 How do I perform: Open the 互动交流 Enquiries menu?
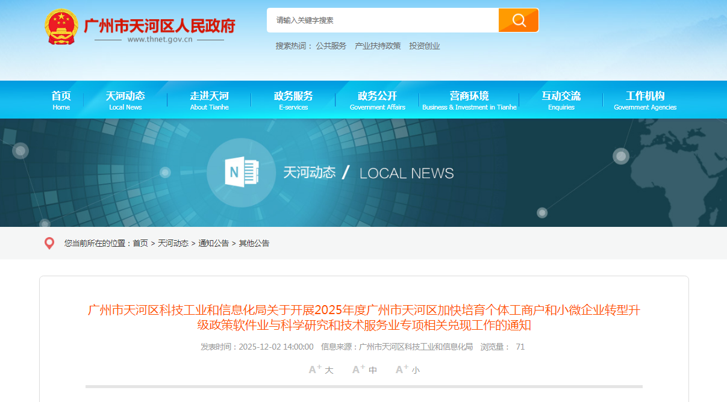(x=561, y=100)
